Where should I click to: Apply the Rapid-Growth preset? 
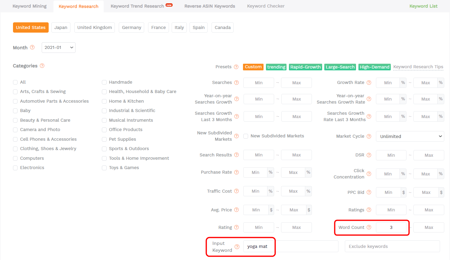click(x=305, y=67)
